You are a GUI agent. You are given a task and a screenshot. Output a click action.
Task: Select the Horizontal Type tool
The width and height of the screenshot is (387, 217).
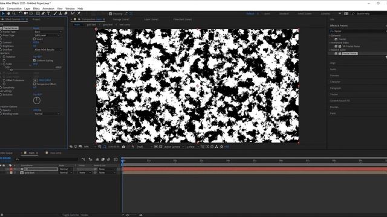coord(48,13)
